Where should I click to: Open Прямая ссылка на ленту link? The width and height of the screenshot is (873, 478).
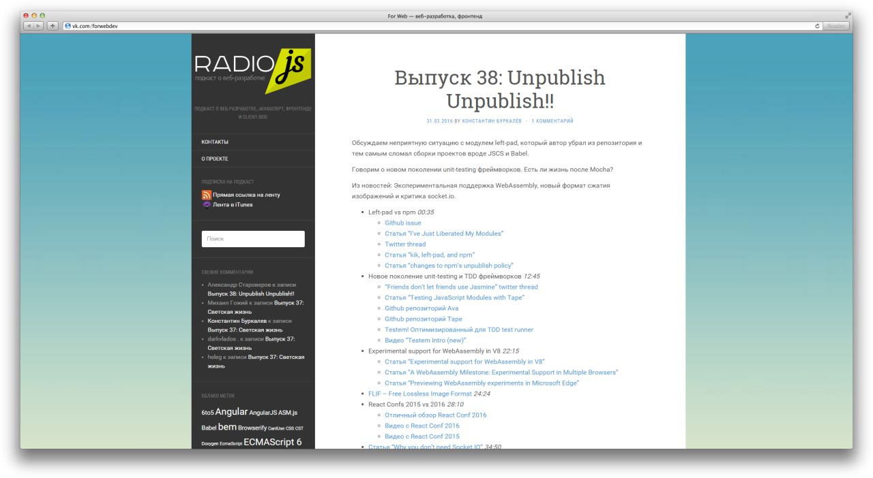point(246,195)
